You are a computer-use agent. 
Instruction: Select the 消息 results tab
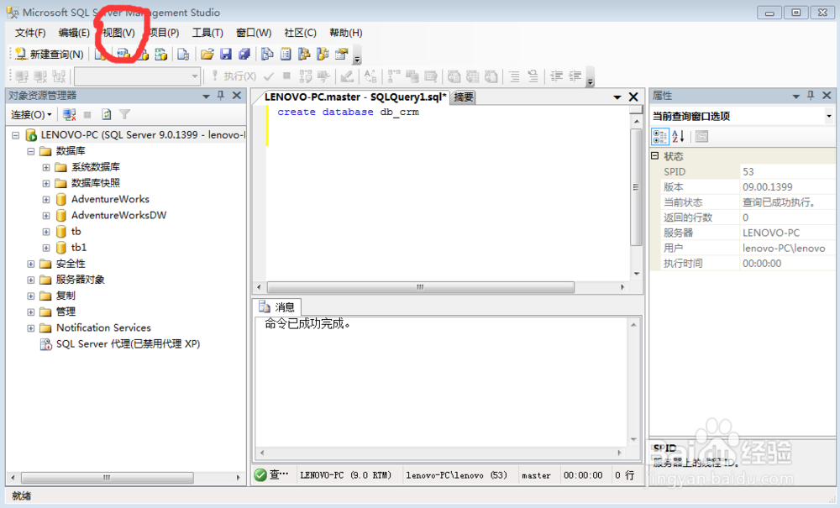click(x=277, y=306)
